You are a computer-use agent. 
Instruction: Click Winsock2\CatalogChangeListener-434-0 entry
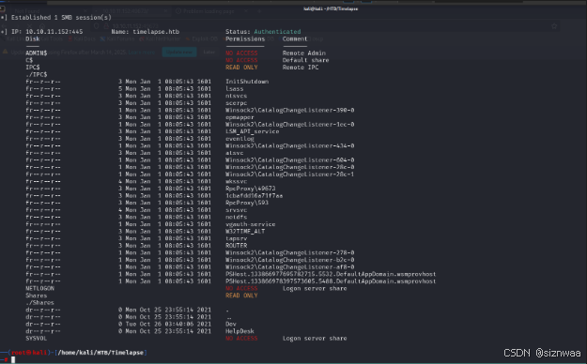(x=290, y=145)
